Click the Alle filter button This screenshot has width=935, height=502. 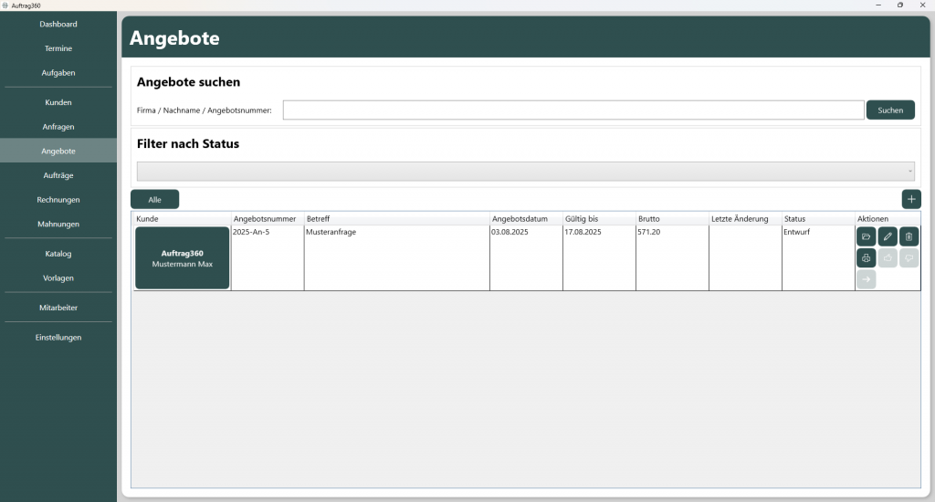(154, 199)
